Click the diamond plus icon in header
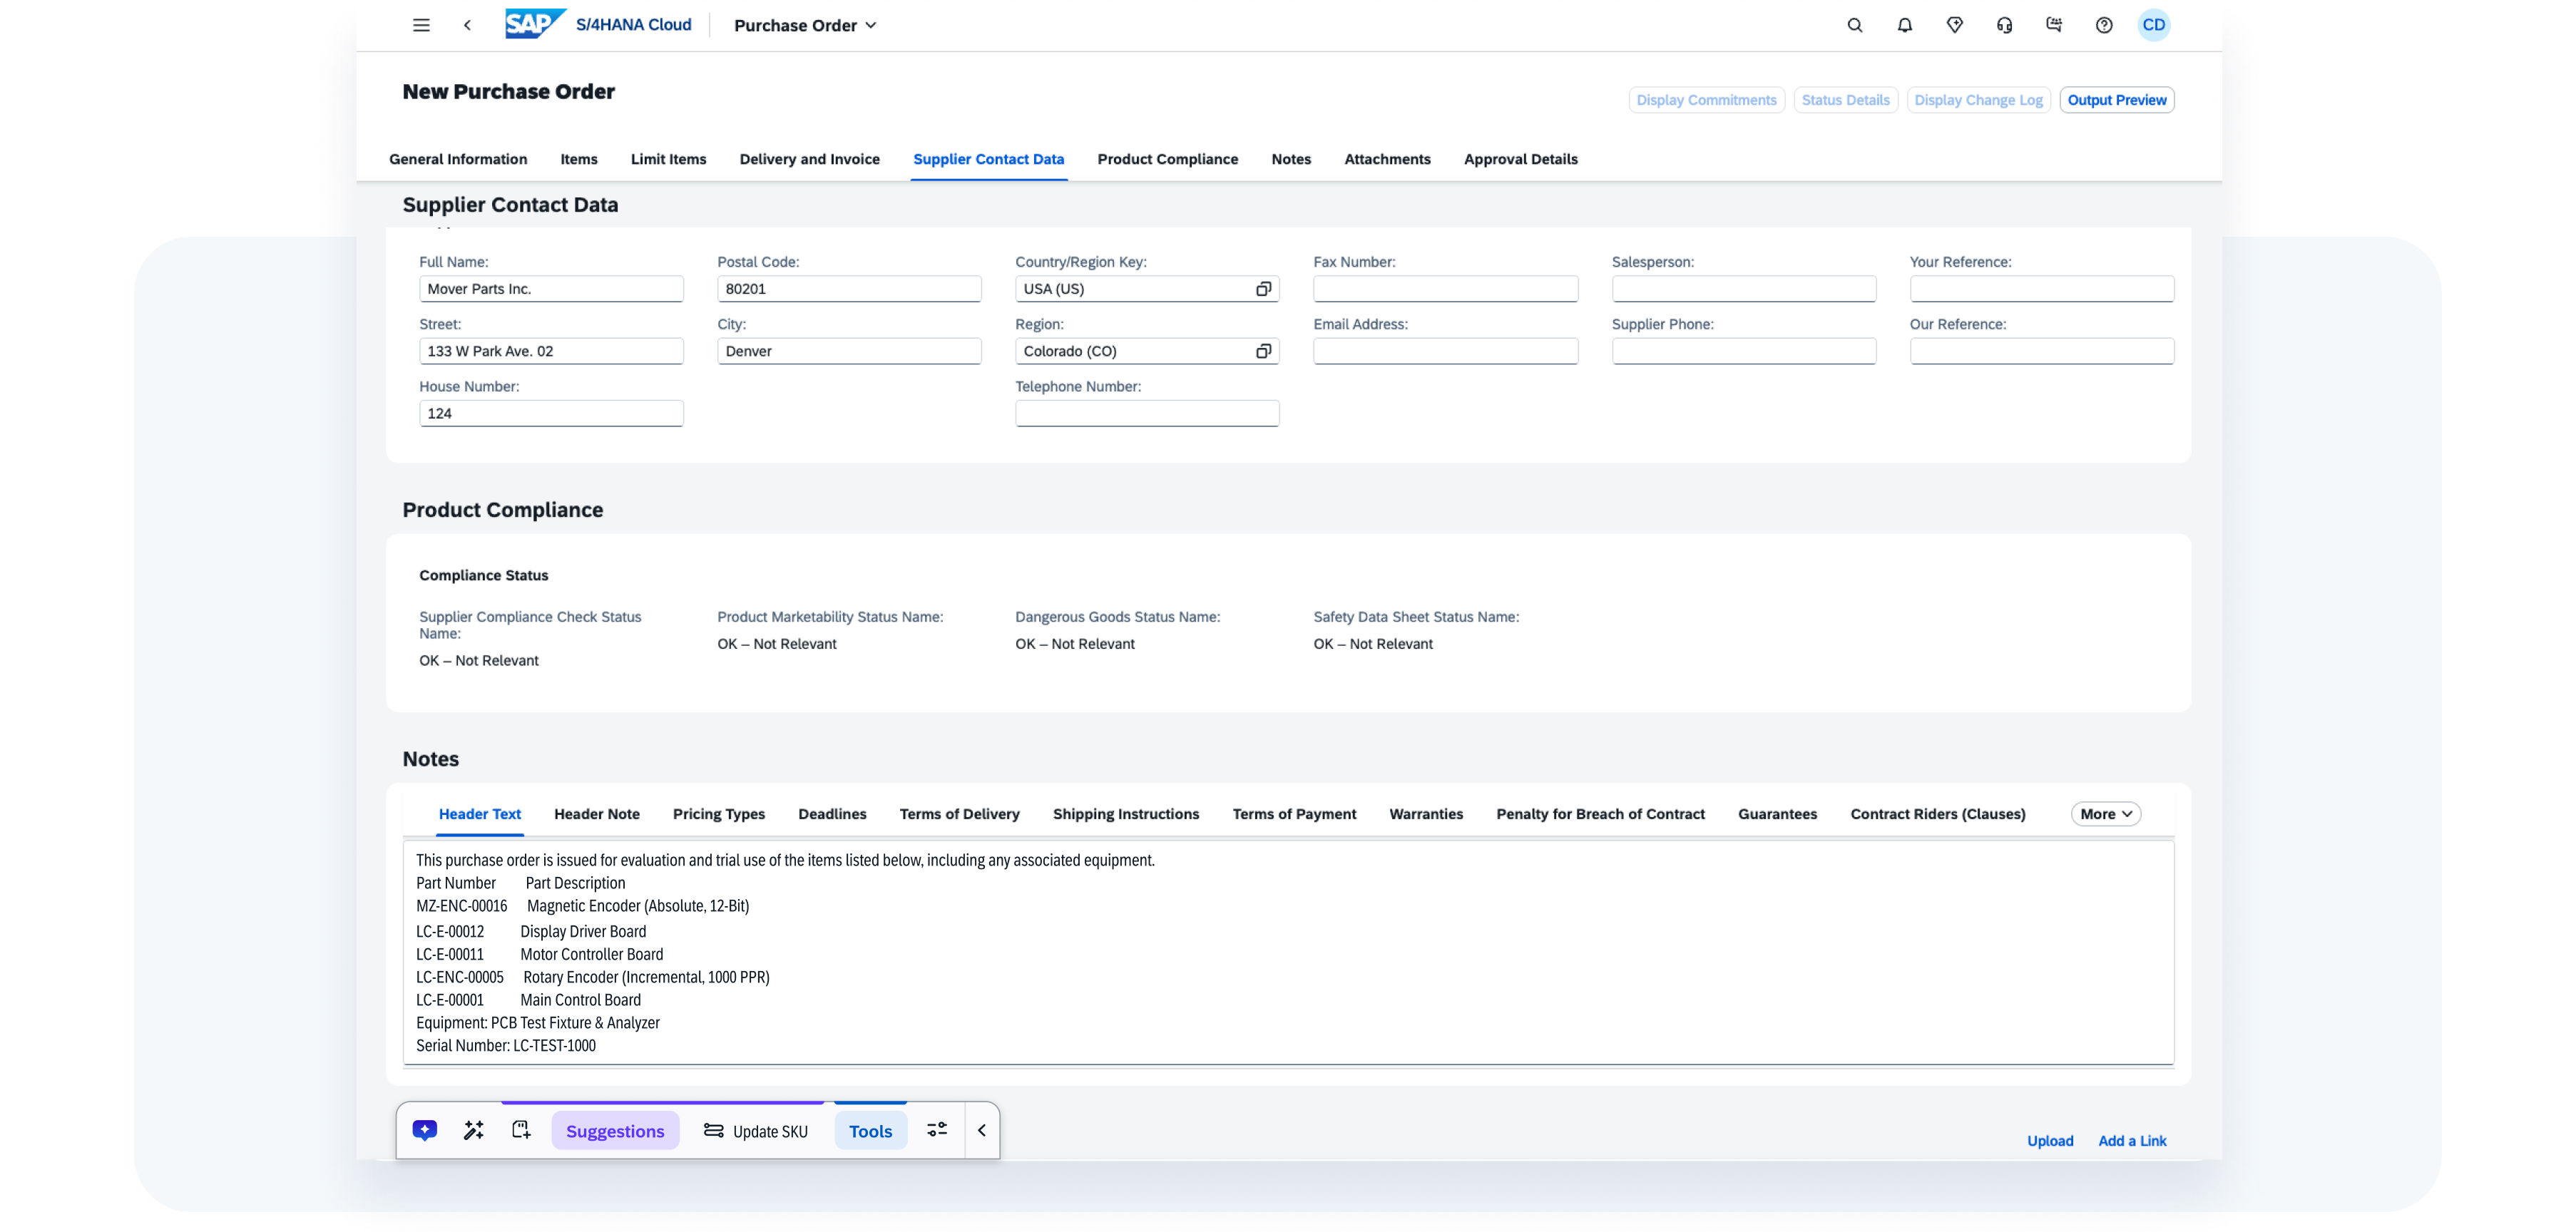This screenshot has width=2576, height=1232. pyautogui.click(x=1955, y=25)
